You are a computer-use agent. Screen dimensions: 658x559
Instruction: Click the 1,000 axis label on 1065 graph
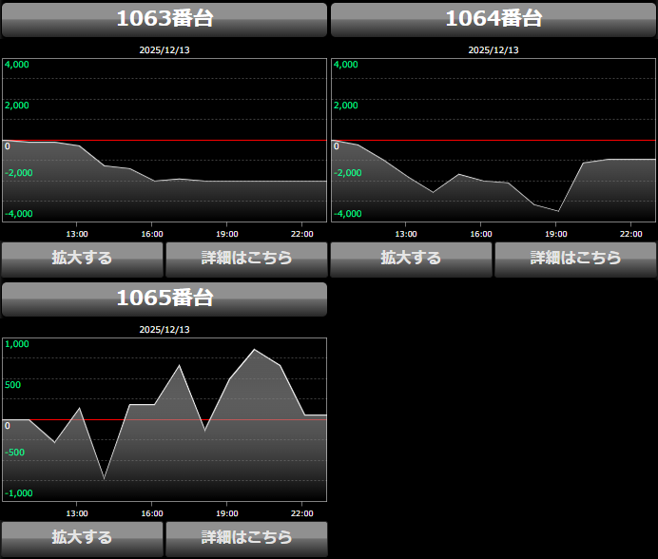click(17, 344)
